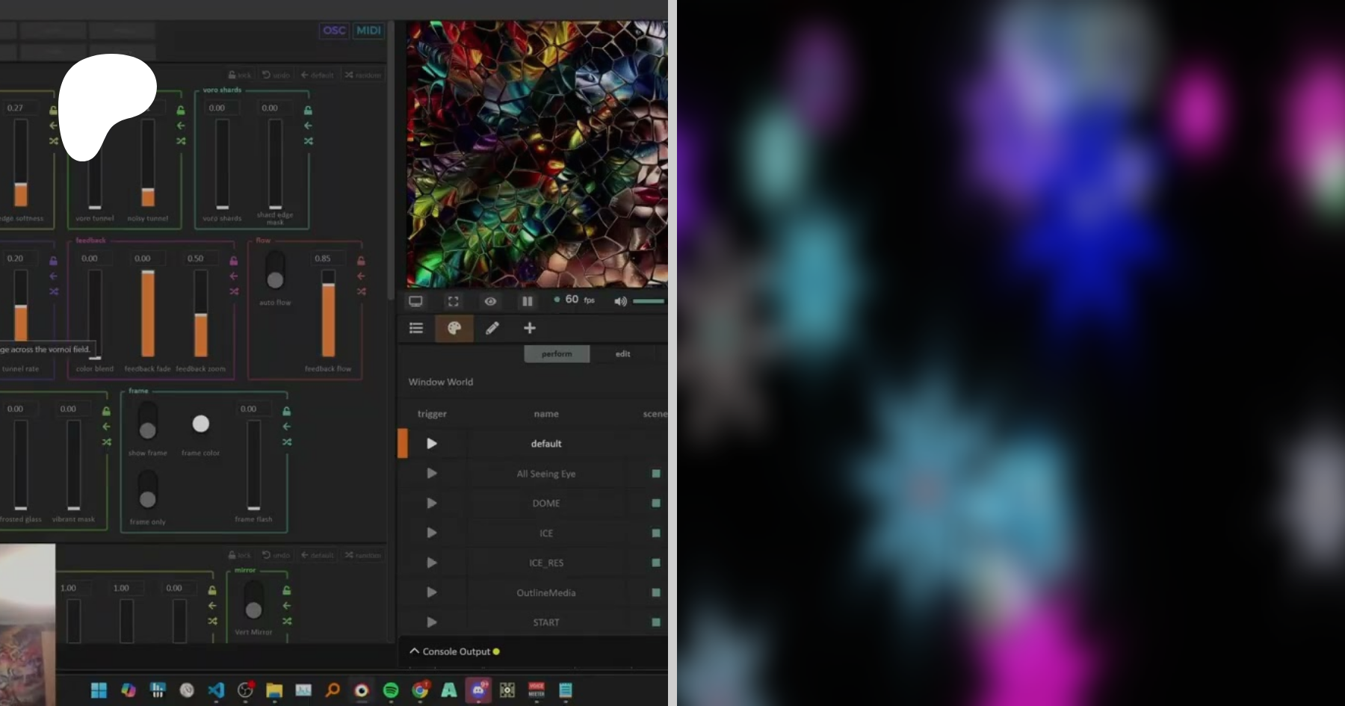Click the feedback zoom slider
This screenshot has width=1345, height=706.
pos(201,314)
